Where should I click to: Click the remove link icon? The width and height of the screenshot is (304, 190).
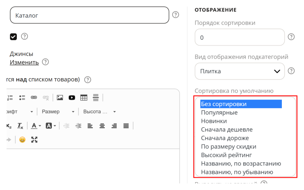pos(46,97)
